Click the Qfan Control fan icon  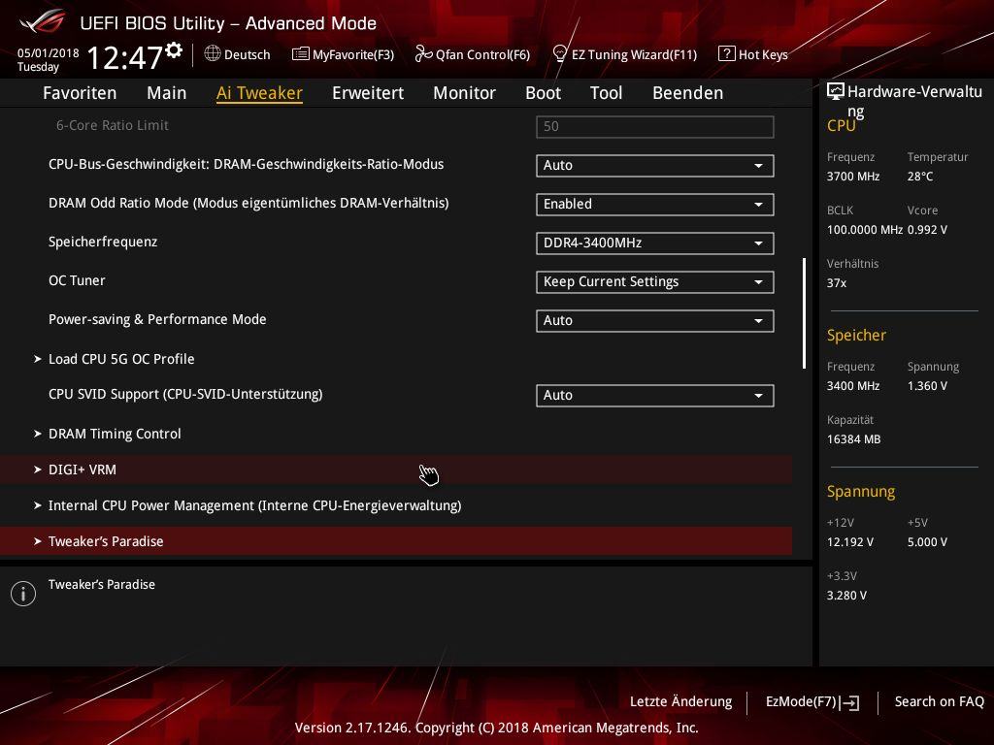click(423, 54)
